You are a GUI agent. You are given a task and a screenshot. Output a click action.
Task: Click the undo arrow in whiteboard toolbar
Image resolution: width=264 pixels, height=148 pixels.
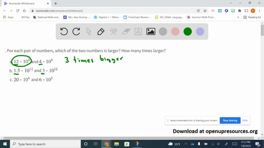click(x=64, y=32)
